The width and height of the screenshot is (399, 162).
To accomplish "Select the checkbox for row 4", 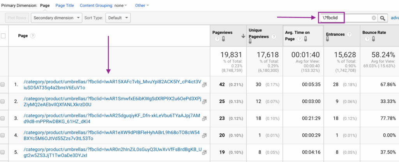I will click(3, 136).
